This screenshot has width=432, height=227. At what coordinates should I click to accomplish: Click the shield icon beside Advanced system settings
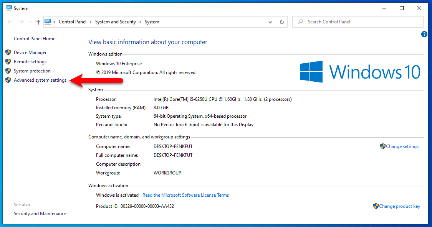[x=8, y=80]
